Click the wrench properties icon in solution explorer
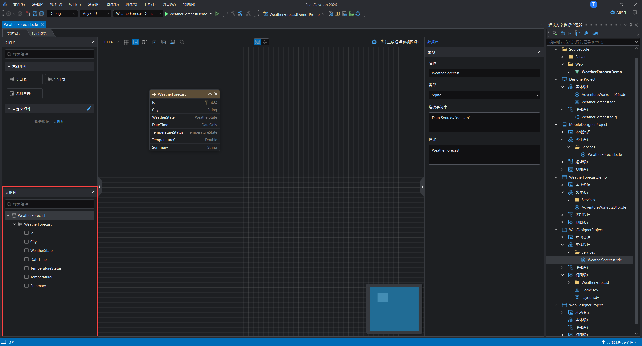 click(586, 33)
